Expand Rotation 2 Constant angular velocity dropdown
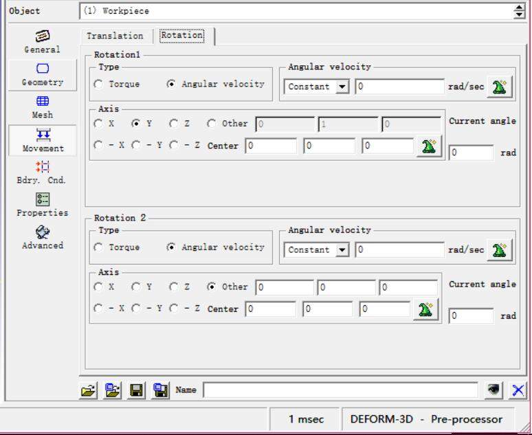Screen dimensions: 532x435 342,250
